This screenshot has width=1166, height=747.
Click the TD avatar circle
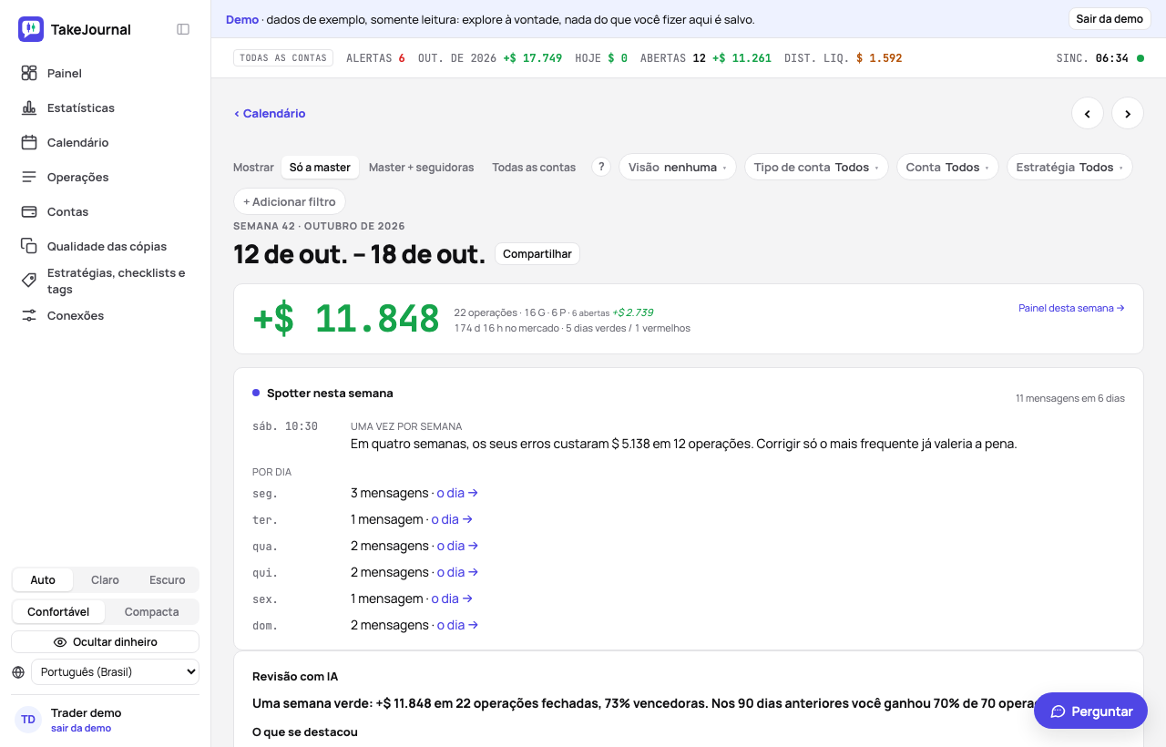(28, 720)
